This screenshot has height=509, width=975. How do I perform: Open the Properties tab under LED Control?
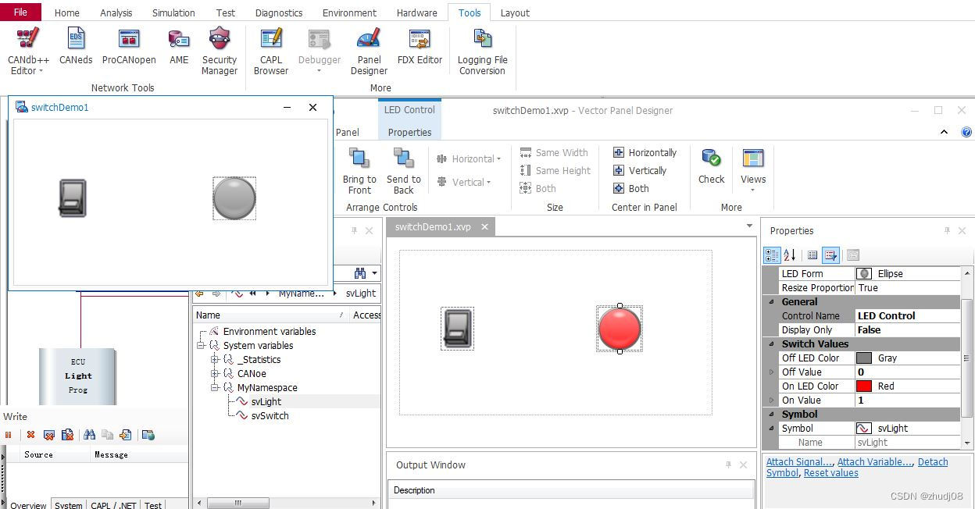[x=409, y=132]
